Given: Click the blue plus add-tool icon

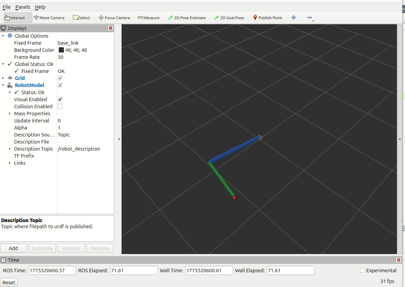Looking at the screenshot, I should 294,17.
